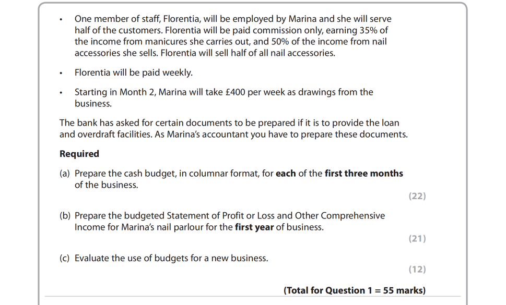Click the bullet before 'Starting in Month 2'
This screenshot has height=305, width=506.
click(62, 93)
